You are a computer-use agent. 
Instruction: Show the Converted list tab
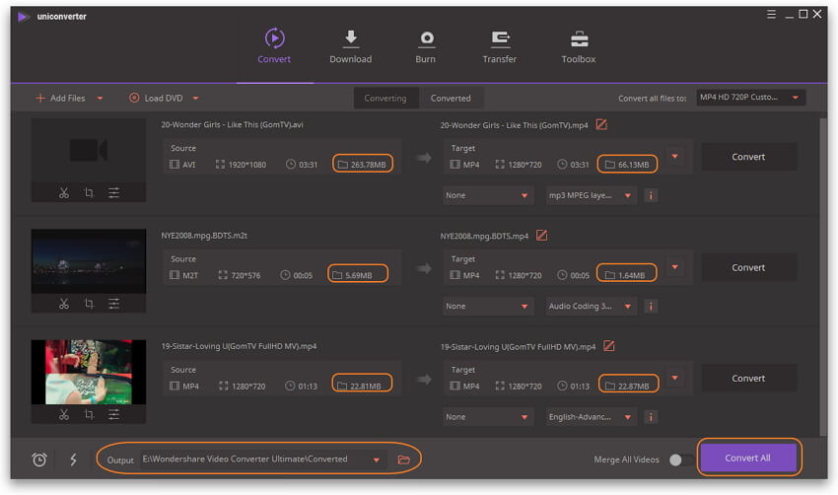[x=451, y=99]
